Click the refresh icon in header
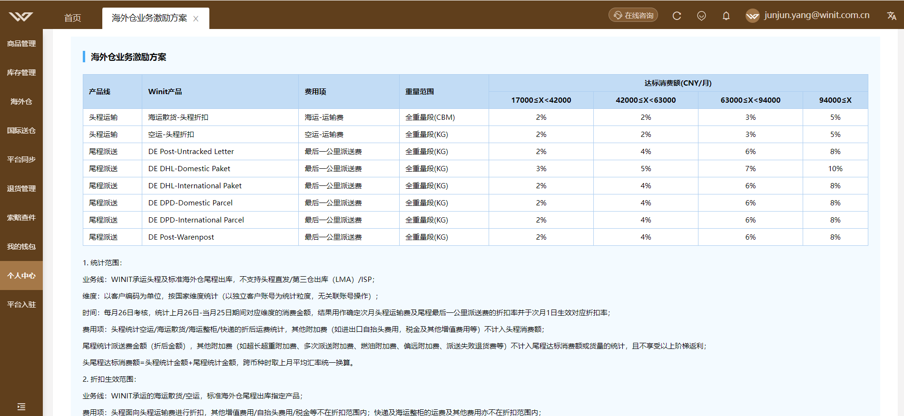Viewport: 904px width, 416px height. point(677,16)
